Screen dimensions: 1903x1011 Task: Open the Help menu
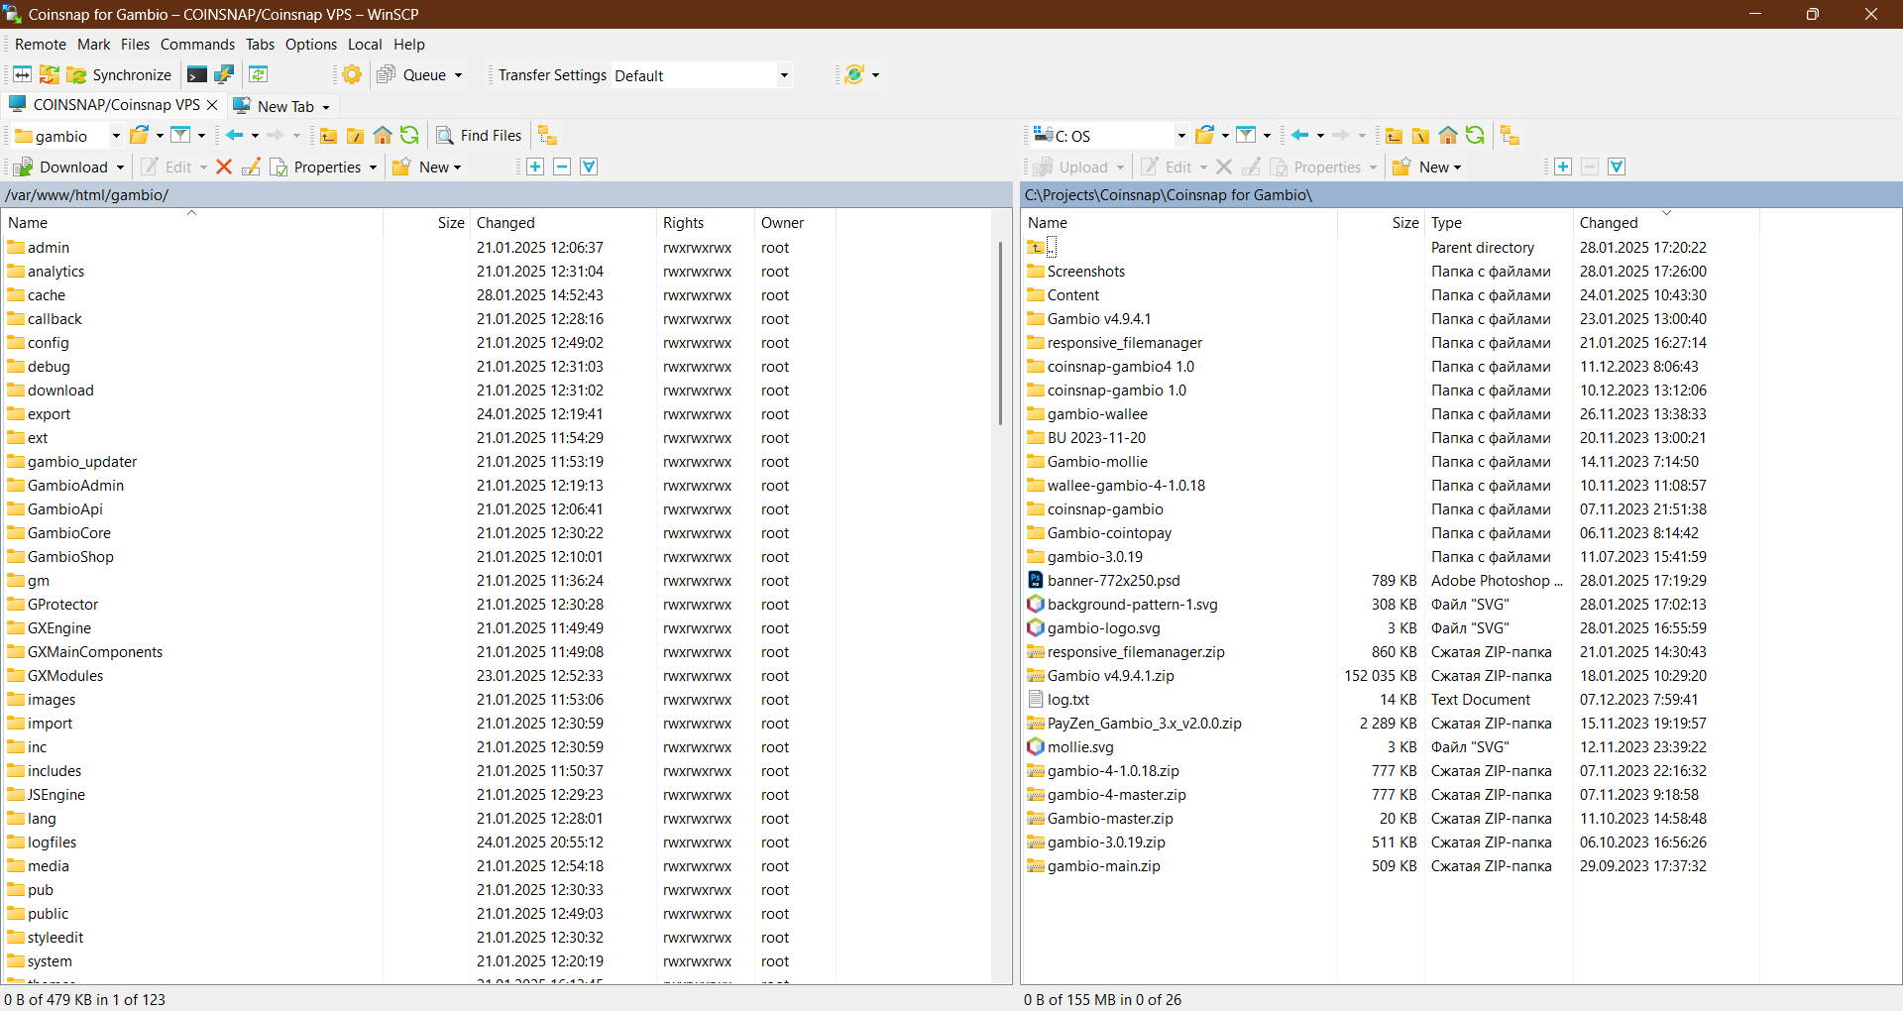409,45
